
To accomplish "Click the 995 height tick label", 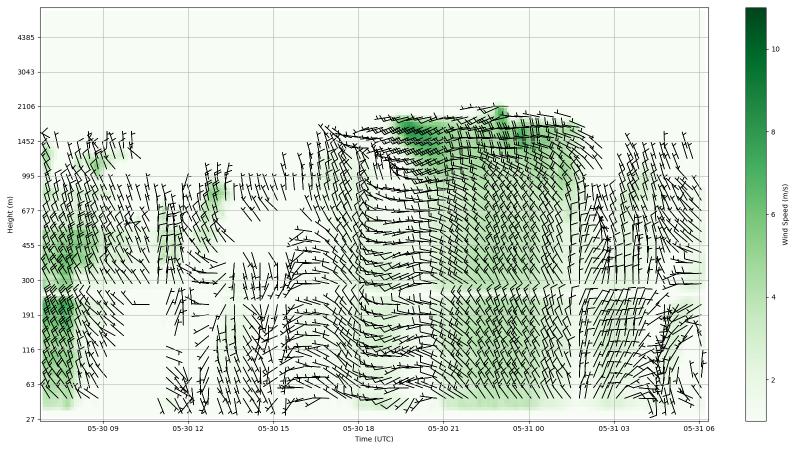I will point(28,176).
